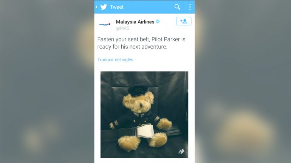Open the teddy bear pilot photo

pos(144,114)
